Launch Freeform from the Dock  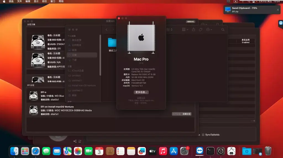click(x=142, y=151)
